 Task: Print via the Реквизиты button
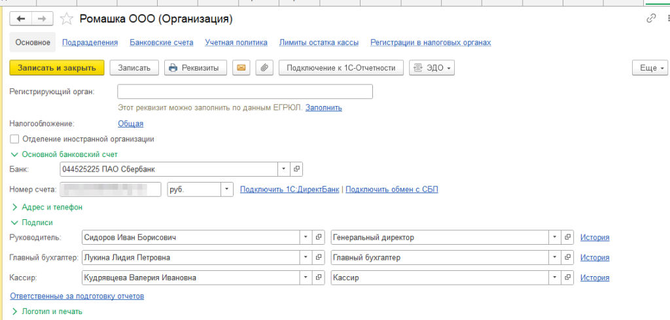(195, 68)
